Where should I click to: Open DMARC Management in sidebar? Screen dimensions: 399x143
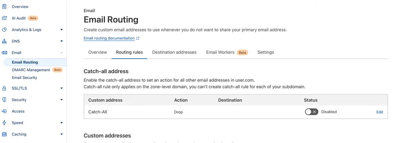point(31,70)
